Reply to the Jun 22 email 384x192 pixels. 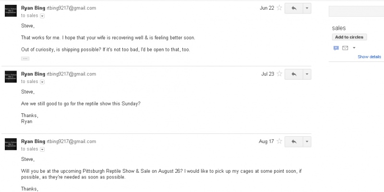[x=294, y=8]
